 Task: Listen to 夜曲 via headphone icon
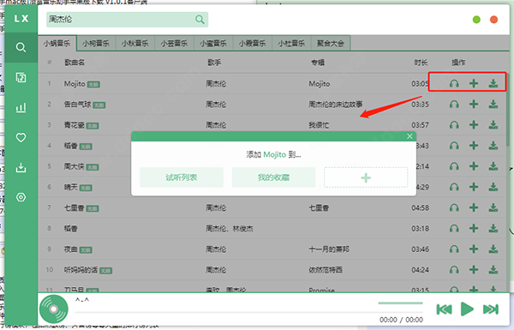pos(454,249)
